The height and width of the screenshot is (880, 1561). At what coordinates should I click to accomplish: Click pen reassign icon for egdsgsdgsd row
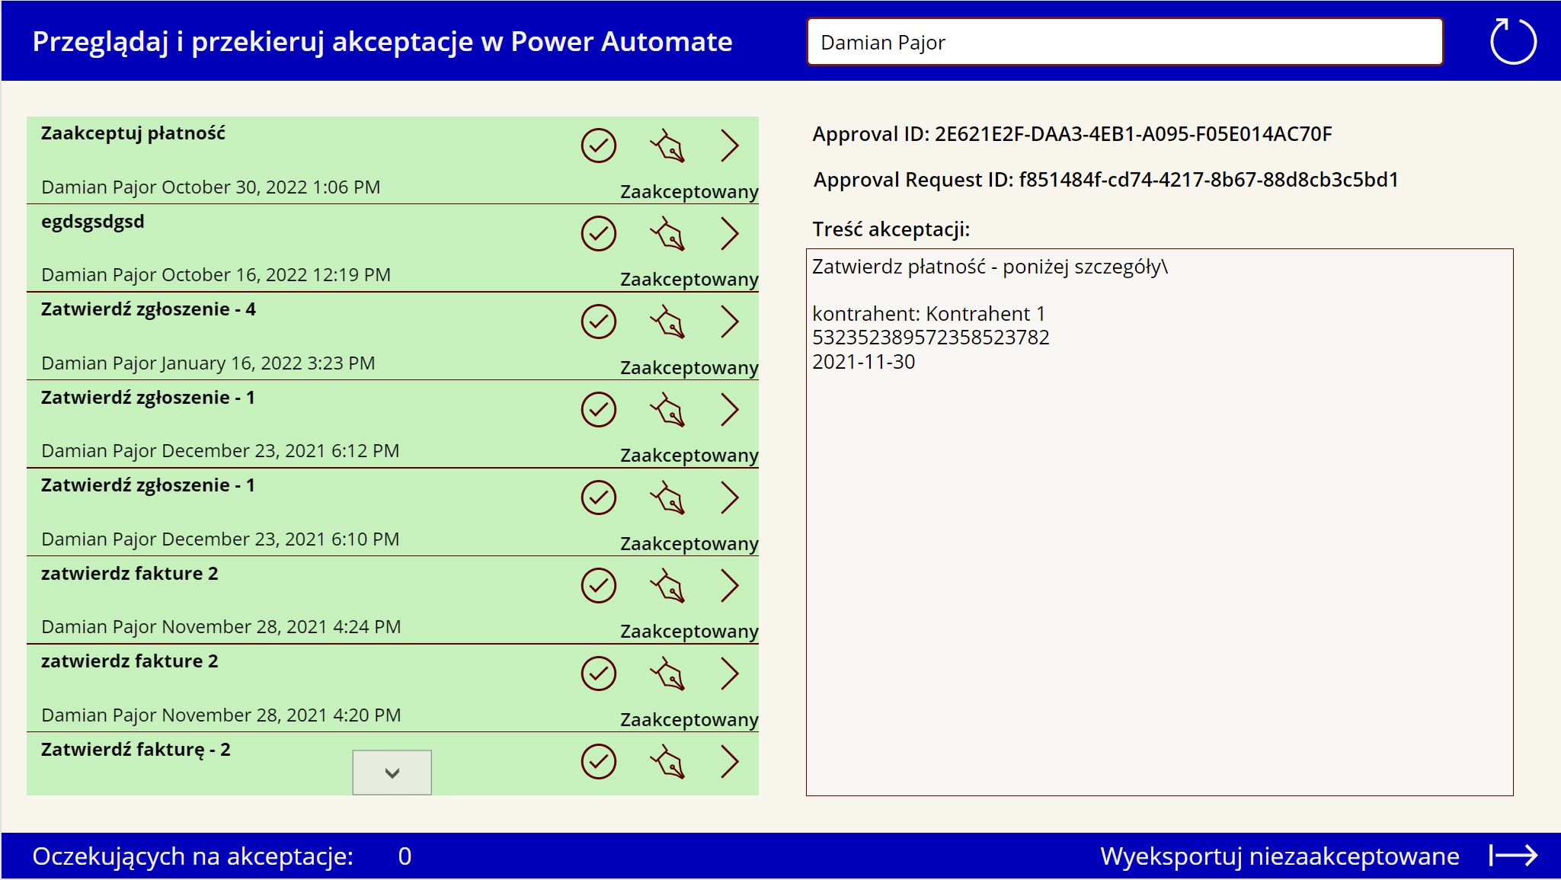pyautogui.click(x=667, y=233)
